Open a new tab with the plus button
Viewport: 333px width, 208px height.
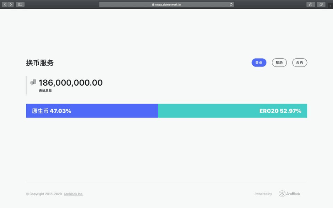330,6
